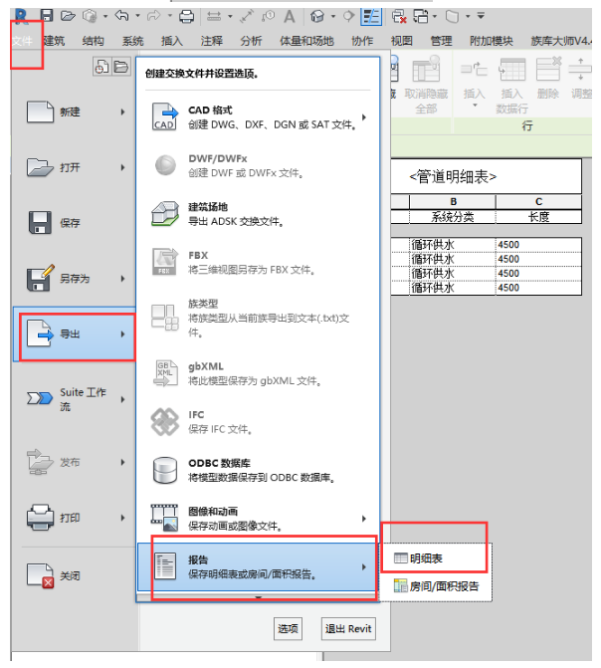The width and height of the screenshot is (601, 668).
Task: Select Export (导出) in file menu
Action: point(75,334)
